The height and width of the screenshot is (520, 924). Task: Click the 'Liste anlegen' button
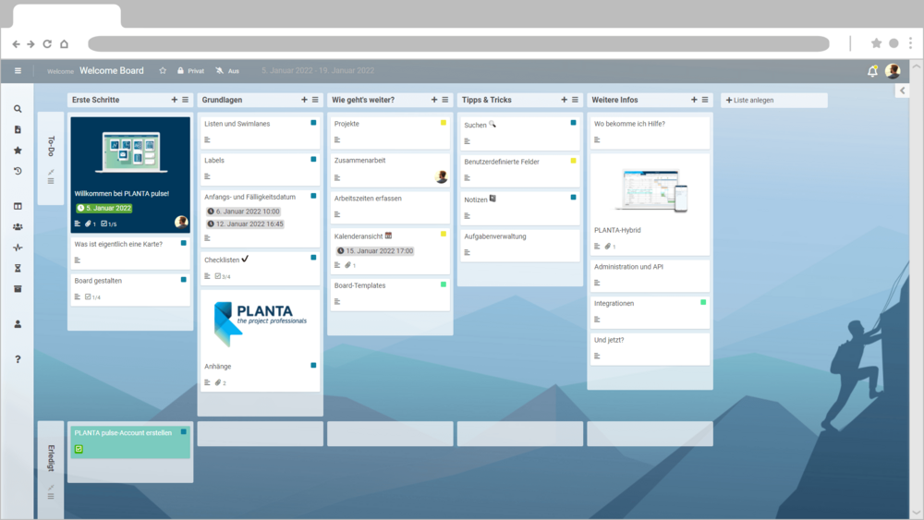(773, 100)
